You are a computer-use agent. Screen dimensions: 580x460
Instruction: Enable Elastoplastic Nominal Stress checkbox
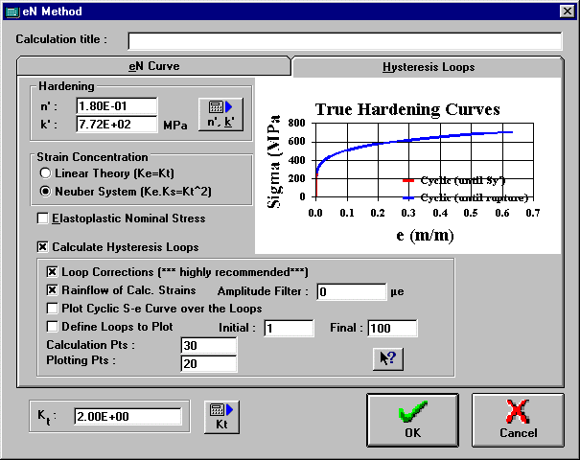[x=43, y=218]
